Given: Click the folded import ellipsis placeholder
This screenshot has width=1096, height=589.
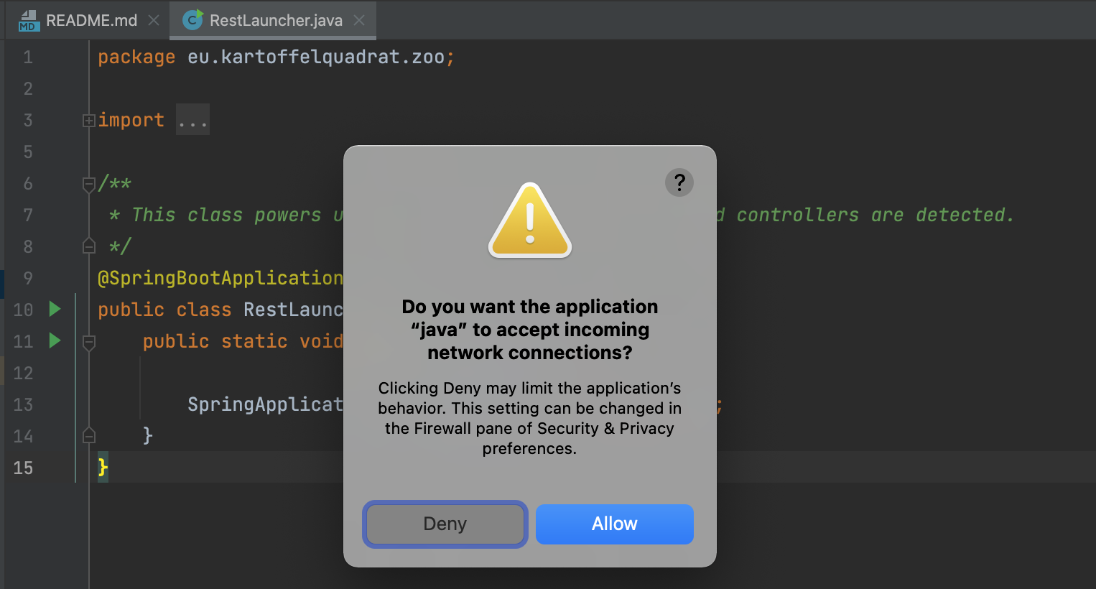Looking at the screenshot, I should (192, 121).
